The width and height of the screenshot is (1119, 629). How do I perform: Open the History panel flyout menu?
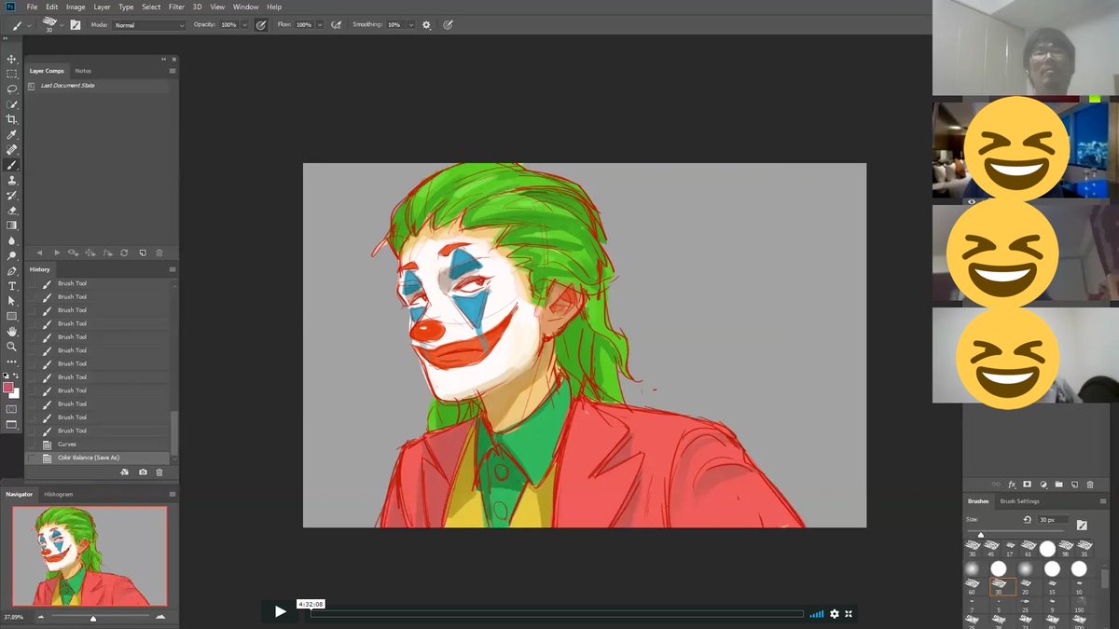coord(172,269)
